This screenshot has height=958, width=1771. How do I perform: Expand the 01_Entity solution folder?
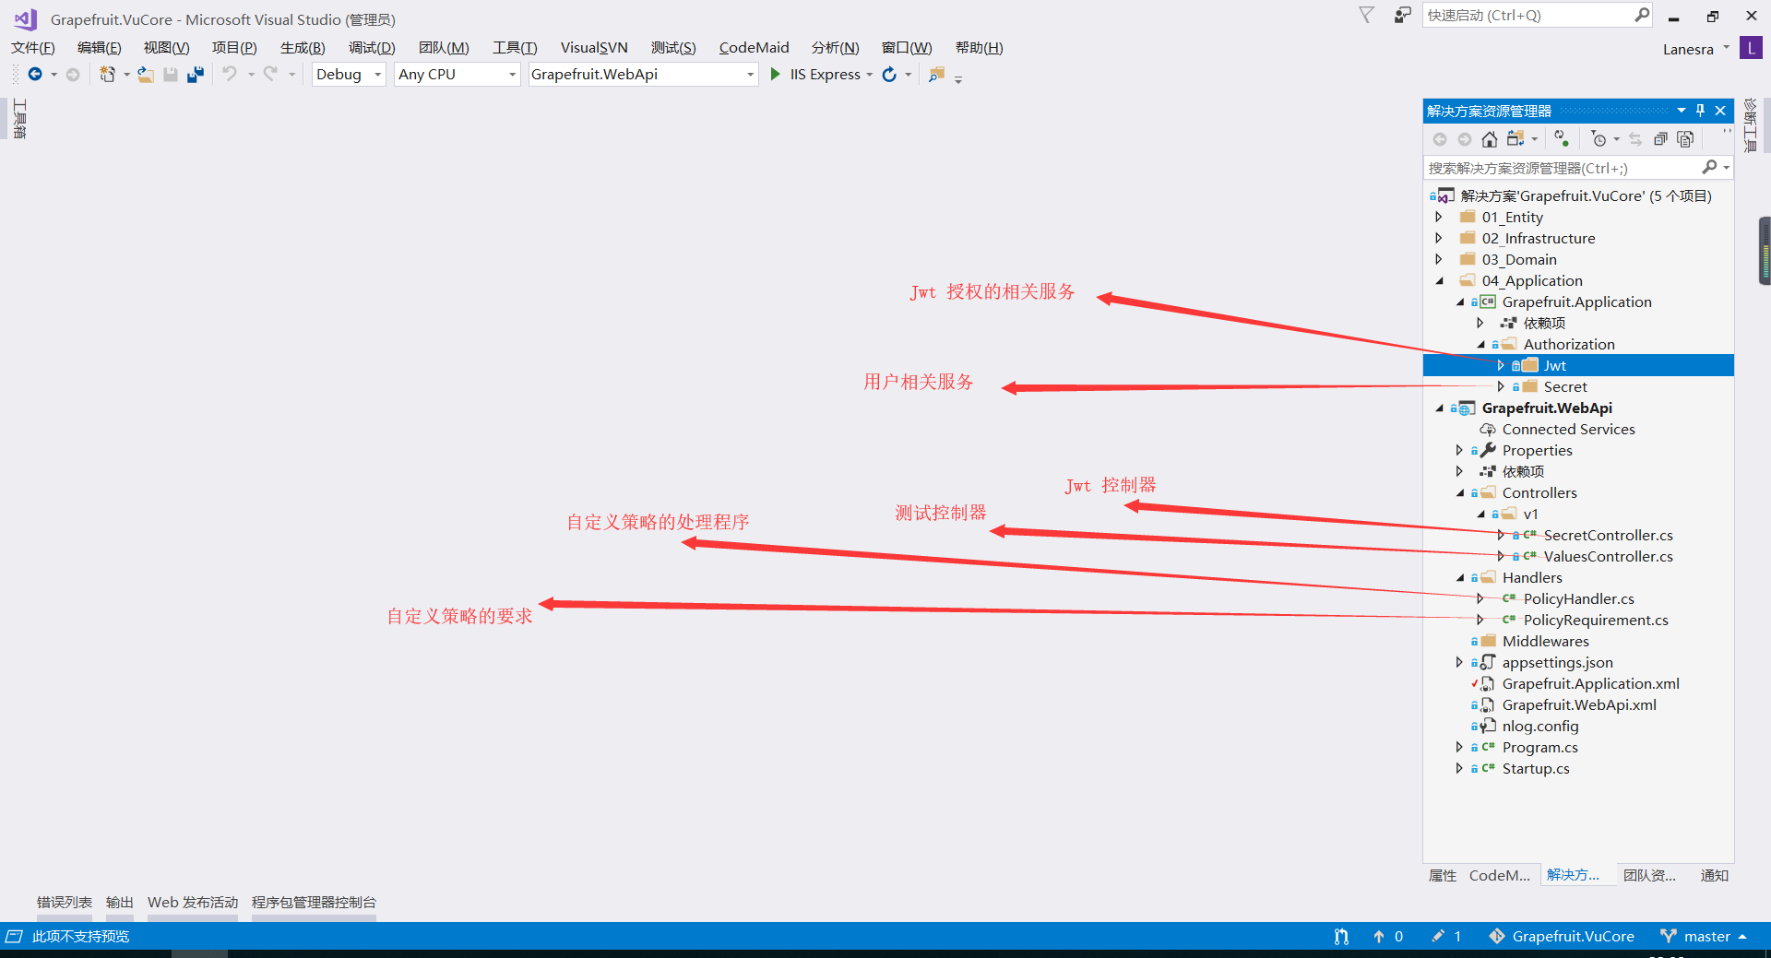pos(1439,217)
